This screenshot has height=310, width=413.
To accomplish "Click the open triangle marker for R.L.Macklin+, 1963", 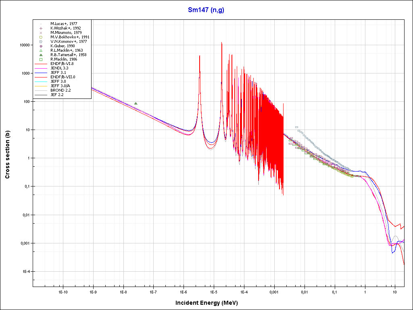I will point(41,50).
